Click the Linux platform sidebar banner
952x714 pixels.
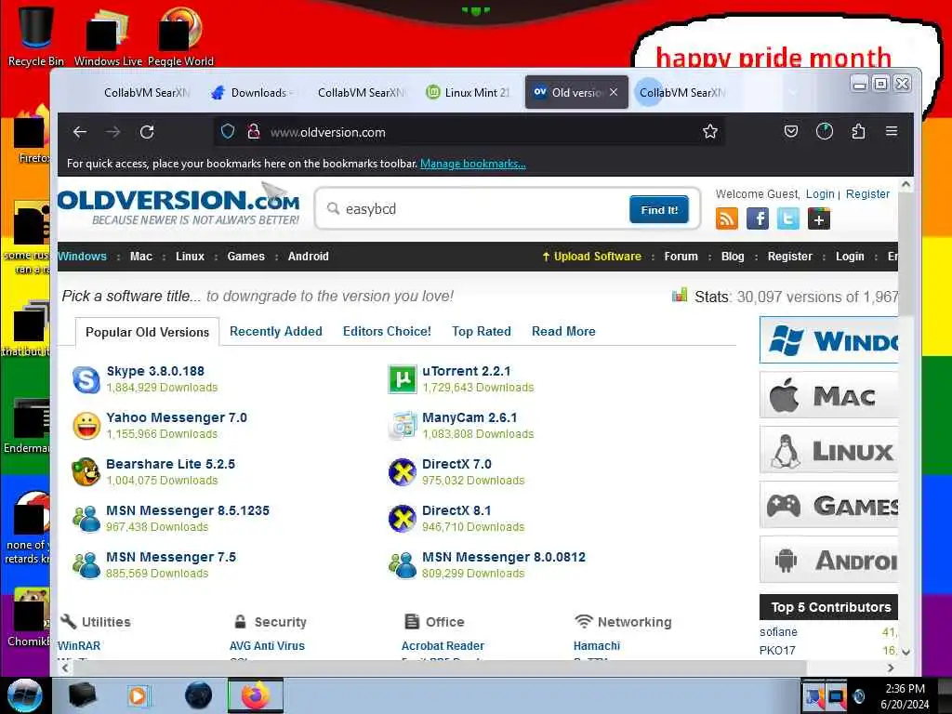tap(828, 450)
